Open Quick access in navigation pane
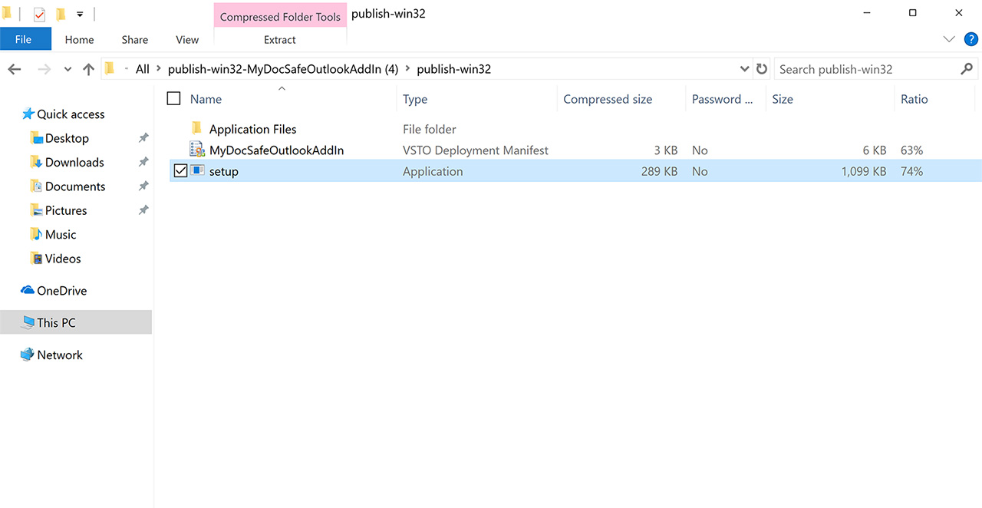The width and height of the screenshot is (982, 508). 71,114
